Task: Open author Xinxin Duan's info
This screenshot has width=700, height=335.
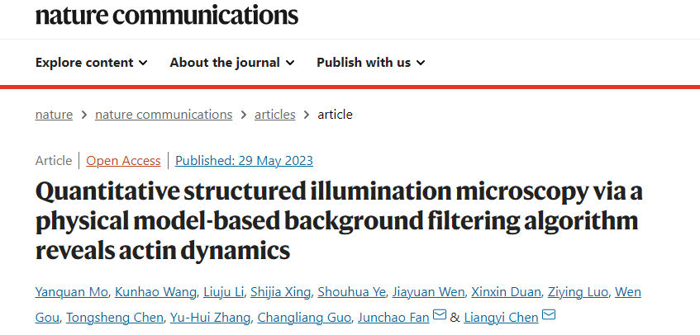Action: tap(507, 292)
